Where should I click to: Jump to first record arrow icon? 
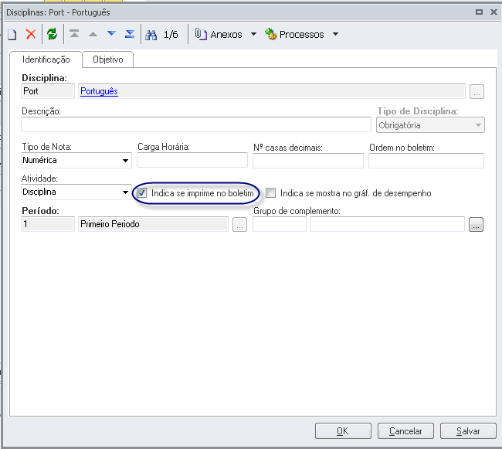74,34
